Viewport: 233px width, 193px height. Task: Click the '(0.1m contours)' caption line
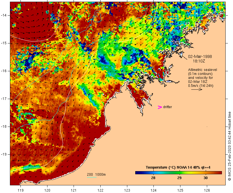200,74
